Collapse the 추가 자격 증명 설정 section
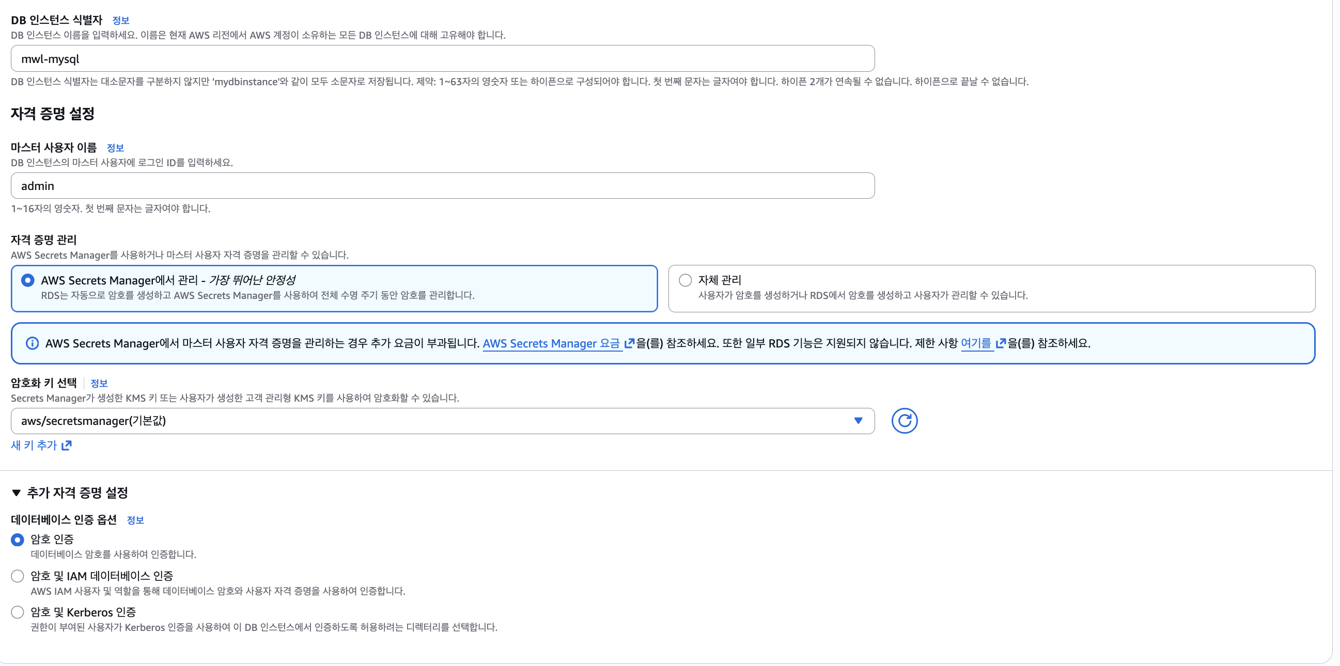The image size is (1340, 666). click(17, 493)
